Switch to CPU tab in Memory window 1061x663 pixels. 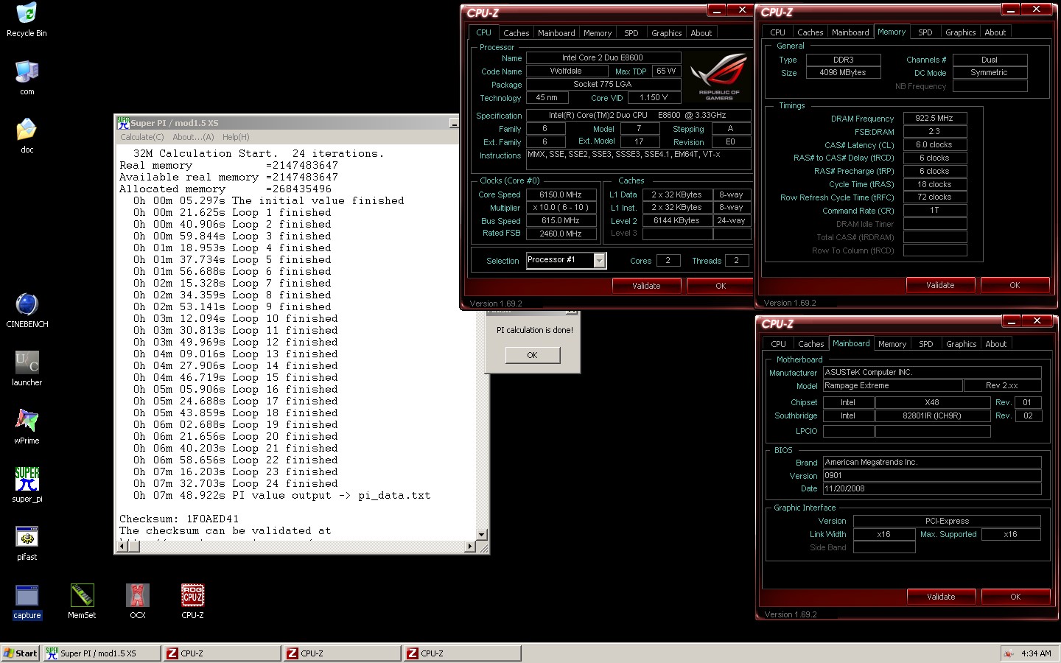777,32
